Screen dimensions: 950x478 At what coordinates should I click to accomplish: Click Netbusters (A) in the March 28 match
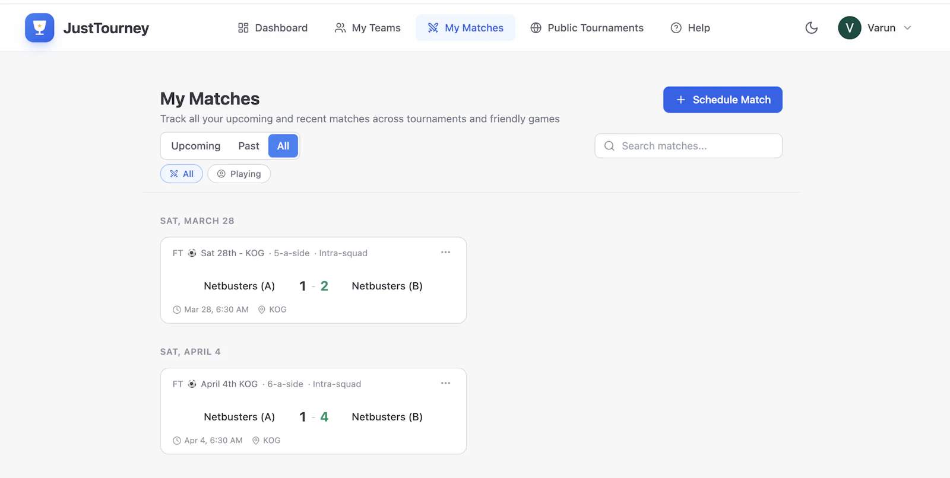(x=239, y=286)
